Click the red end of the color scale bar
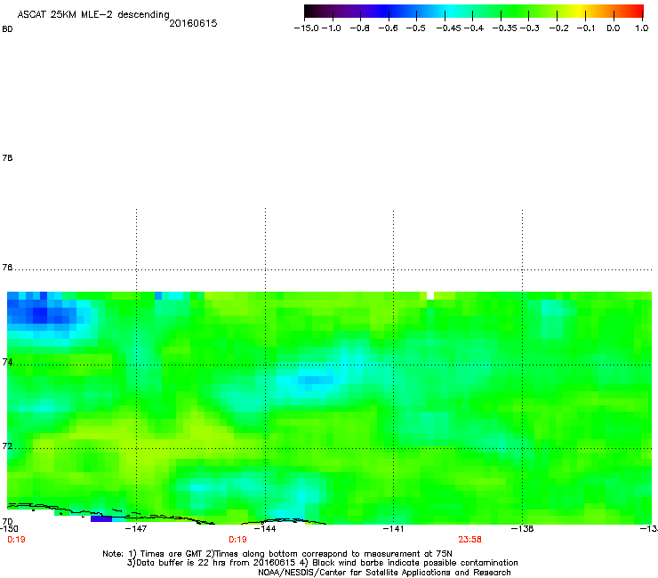The image size is (658, 578). pos(638,11)
